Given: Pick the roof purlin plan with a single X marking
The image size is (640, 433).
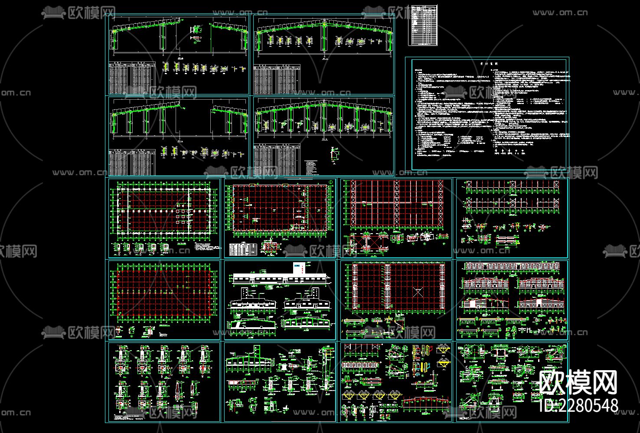Looking at the screenshot, I should click(396, 300).
